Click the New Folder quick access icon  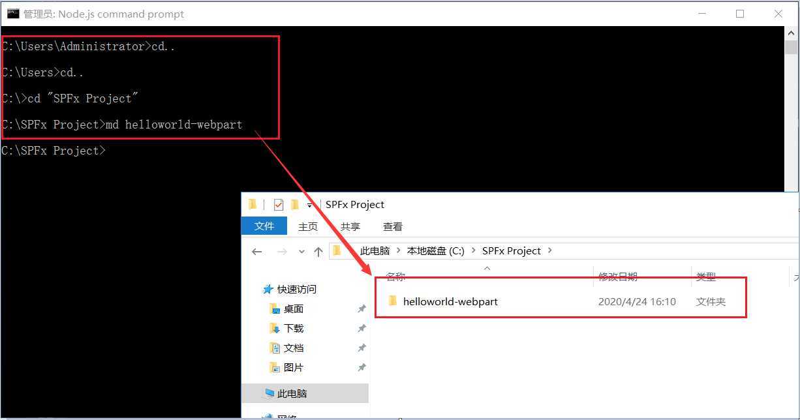pos(294,205)
